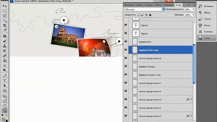Collapse the panel group with double arrows

189,5
